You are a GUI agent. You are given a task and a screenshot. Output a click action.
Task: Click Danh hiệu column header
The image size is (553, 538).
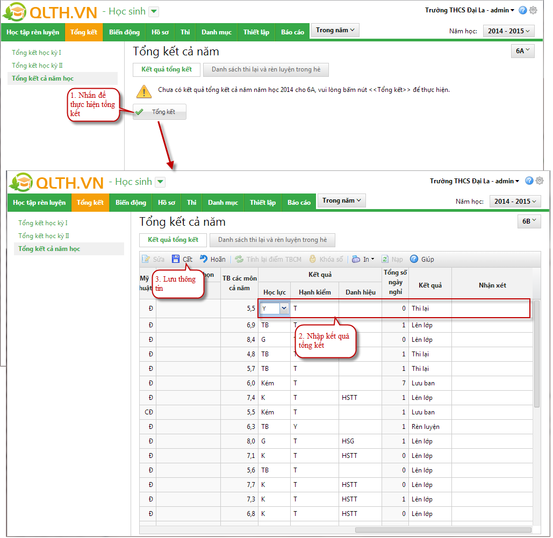pos(360,292)
